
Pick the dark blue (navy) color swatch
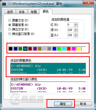pyautogui.click(x=15, y=49)
